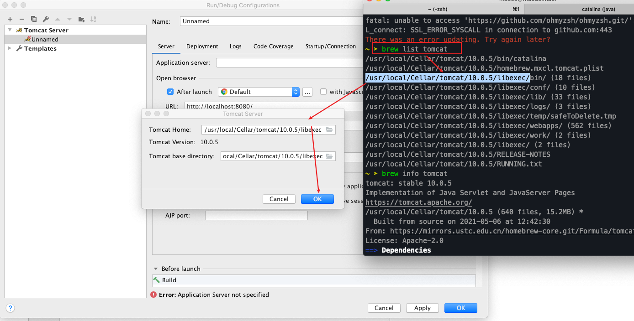Click the RUNNING.txt path in terminal
634x321 pixels.
pyautogui.click(x=454, y=164)
